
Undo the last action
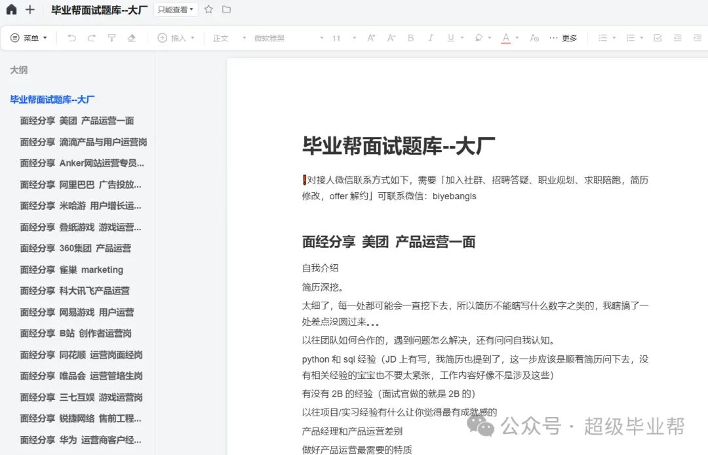coord(71,38)
